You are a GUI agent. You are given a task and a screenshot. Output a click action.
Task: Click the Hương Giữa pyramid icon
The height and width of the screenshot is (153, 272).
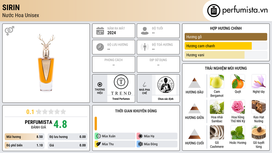click(194, 108)
